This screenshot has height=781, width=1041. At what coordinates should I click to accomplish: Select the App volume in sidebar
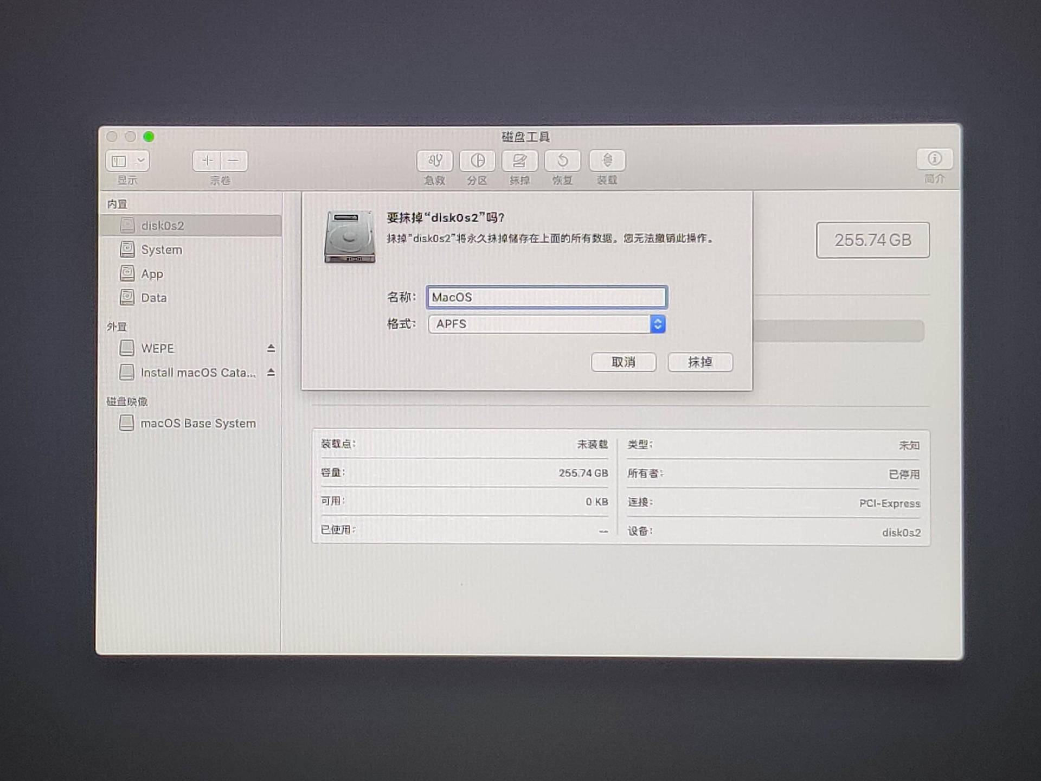click(x=191, y=273)
